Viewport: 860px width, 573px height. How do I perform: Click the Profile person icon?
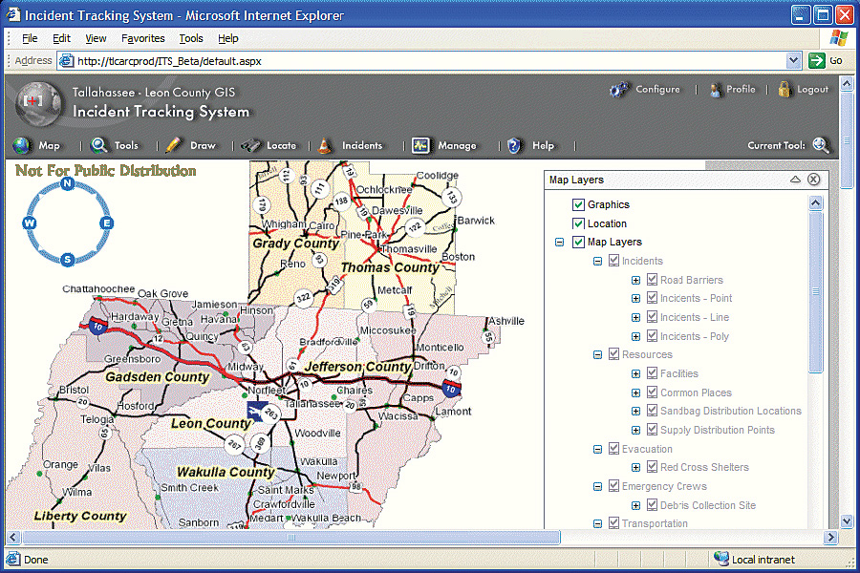[x=715, y=90]
